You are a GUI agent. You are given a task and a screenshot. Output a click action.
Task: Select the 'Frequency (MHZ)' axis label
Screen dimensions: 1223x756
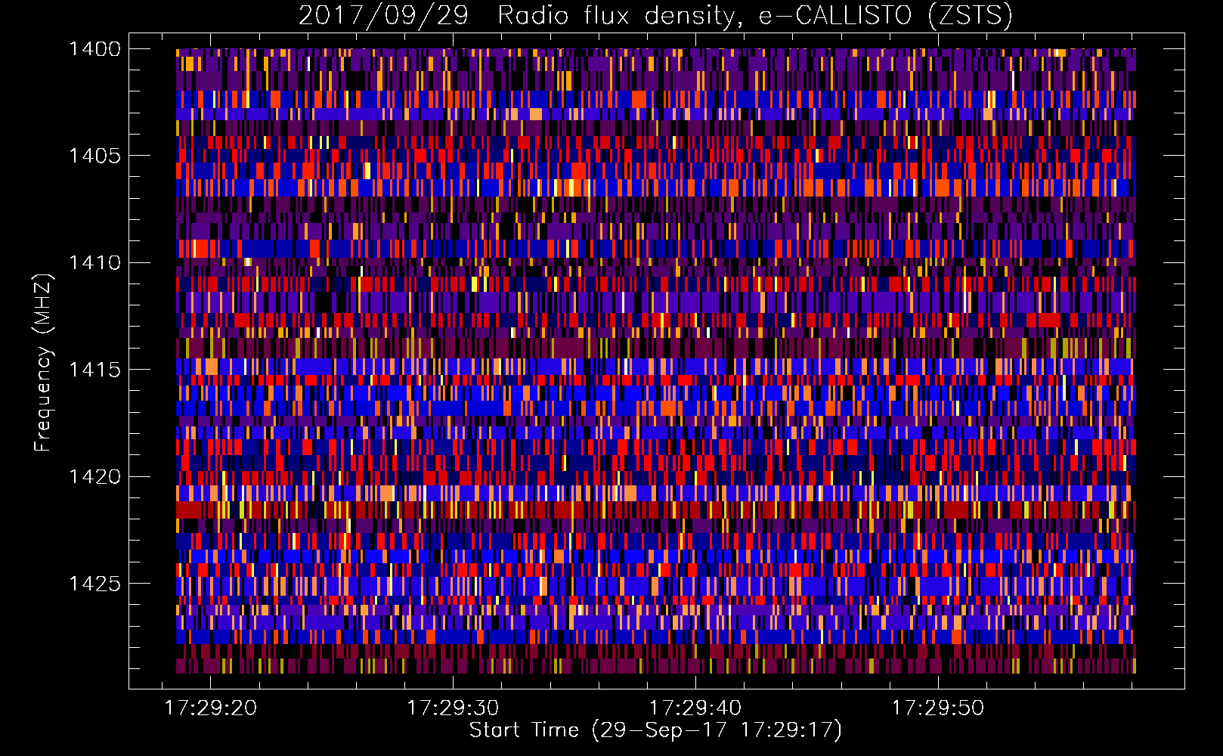(43, 363)
